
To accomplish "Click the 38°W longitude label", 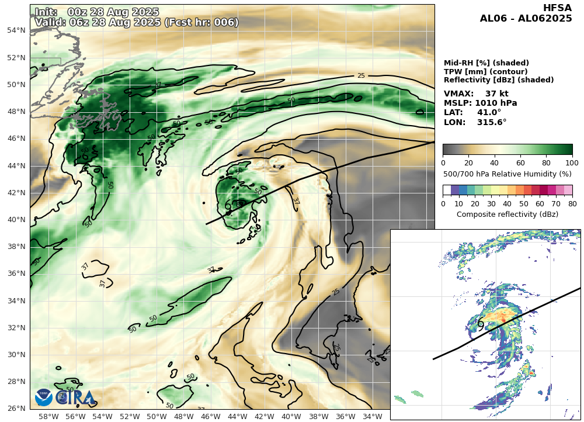I will (x=318, y=416).
